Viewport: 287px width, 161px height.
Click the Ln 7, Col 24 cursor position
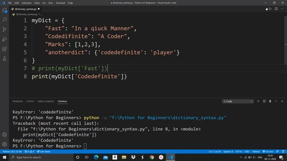pyautogui.click(x=215, y=152)
